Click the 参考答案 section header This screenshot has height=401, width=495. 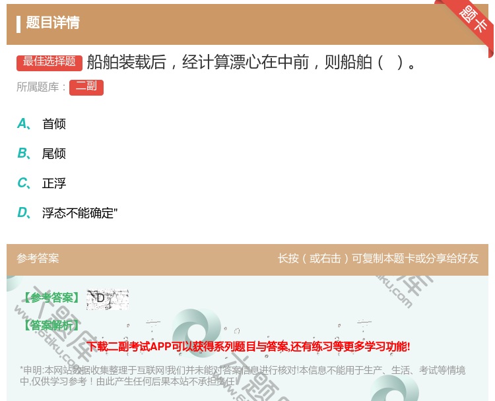[38, 259]
